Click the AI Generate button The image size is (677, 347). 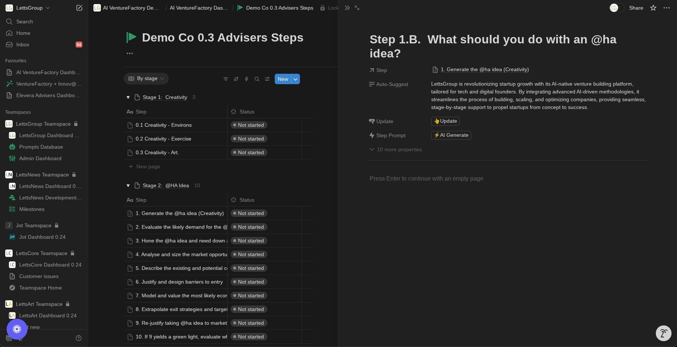(451, 135)
